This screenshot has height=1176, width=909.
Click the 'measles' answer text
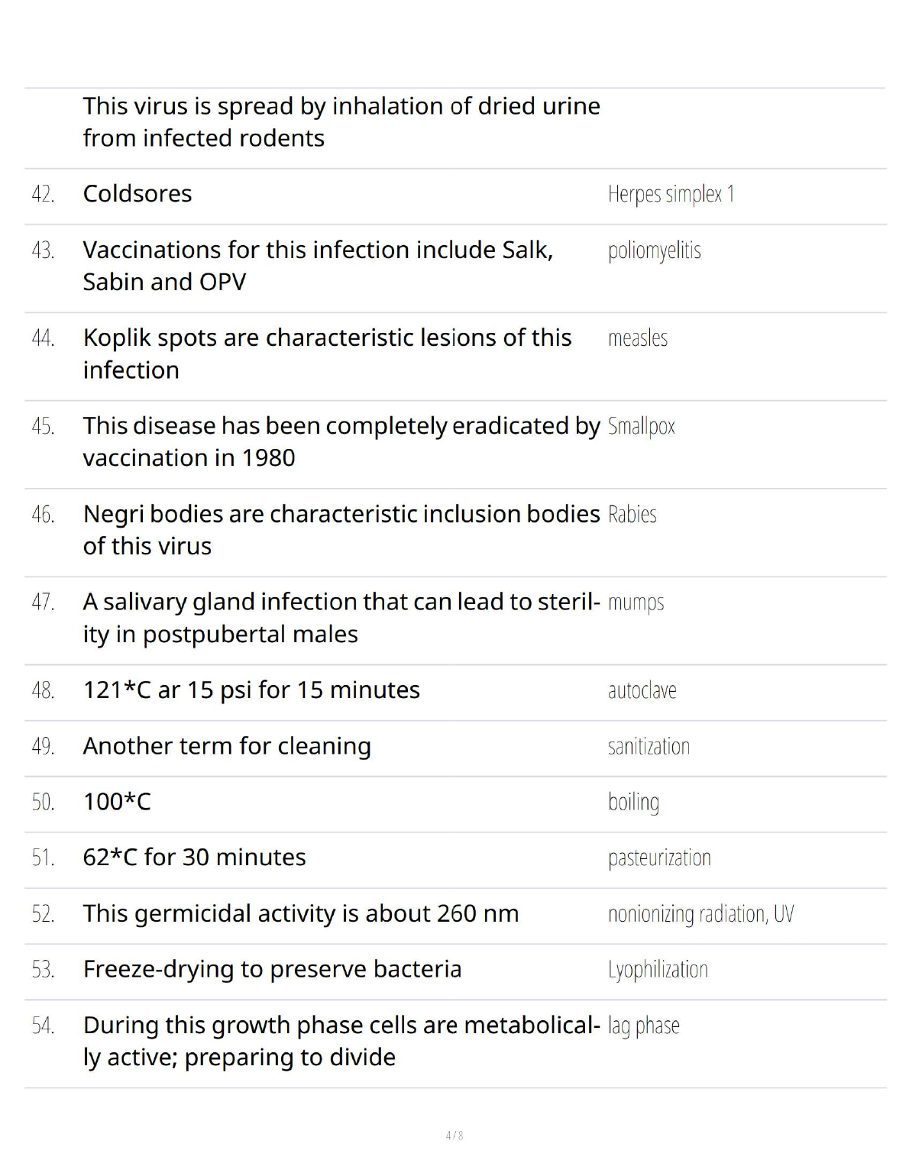pyautogui.click(x=638, y=338)
